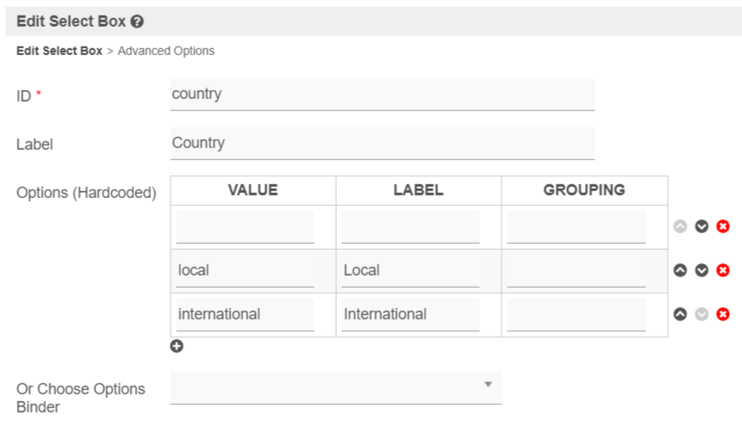Select the Edit Select Box breadcrumb tab
Image resolution: width=742 pixels, height=428 pixels.
(x=59, y=51)
